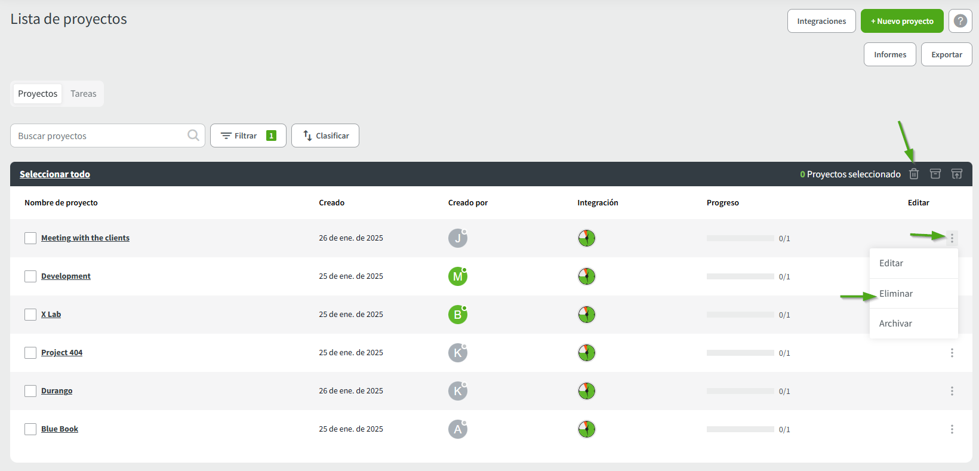This screenshot has height=471, width=979.
Task: Open three-dot menu for Blue Book
Action: pyautogui.click(x=952, y=429)
